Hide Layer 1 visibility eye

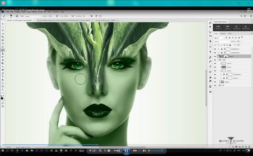pyautogui.click(x=215, y=82)
